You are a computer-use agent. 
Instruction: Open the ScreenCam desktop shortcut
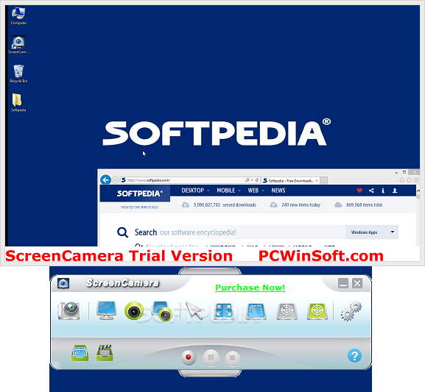(x=18, y=45)
